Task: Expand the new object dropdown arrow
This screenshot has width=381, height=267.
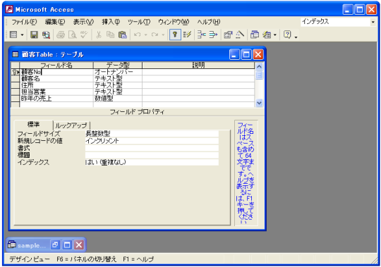Action: coord(275,35)
